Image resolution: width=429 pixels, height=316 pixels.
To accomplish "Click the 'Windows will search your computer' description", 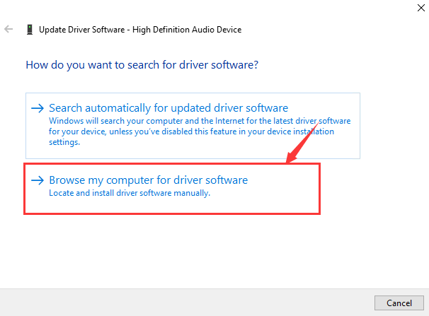I will coord(200,131).
